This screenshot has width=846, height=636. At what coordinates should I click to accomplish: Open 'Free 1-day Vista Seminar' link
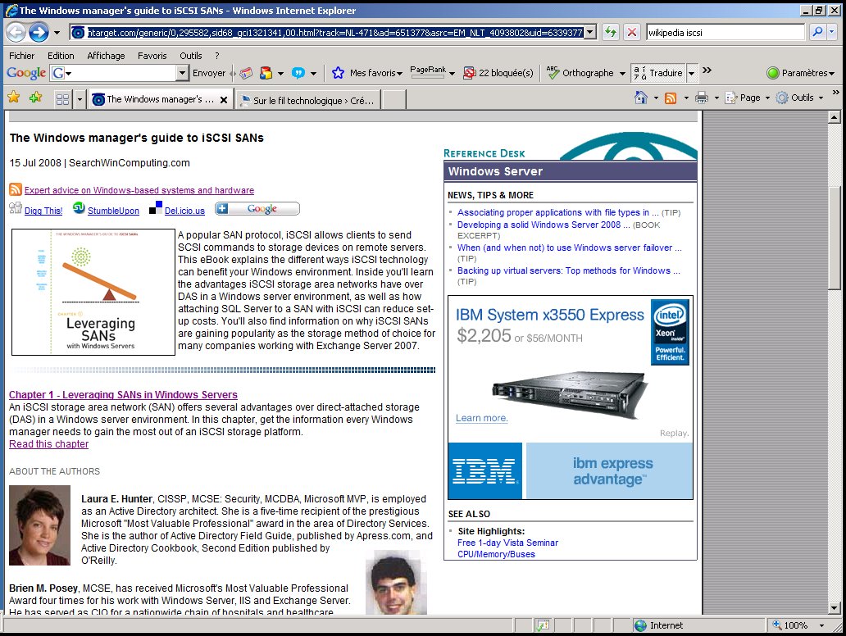click(x=507, y=543)
